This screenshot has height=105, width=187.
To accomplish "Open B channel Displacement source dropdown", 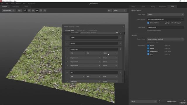I will 85,66.
